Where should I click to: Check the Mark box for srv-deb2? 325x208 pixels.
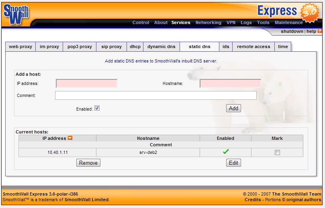(x=277, y=153)
